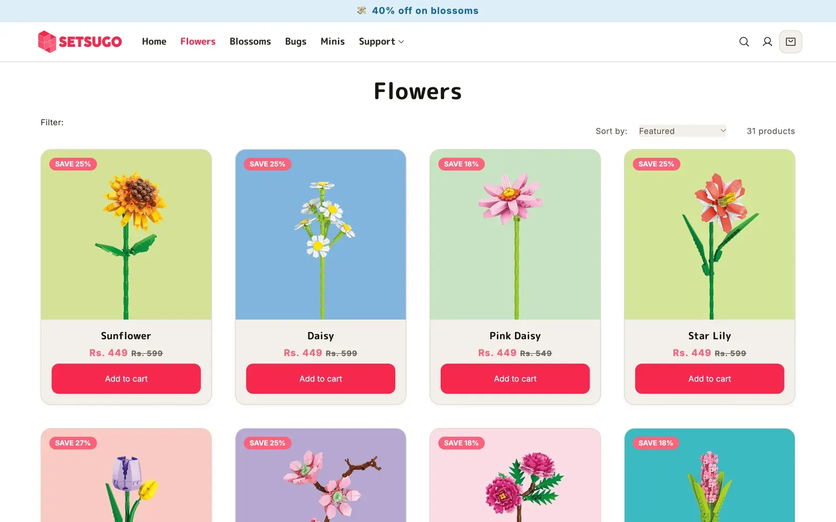Open the Bugs menu item
Viewport: 836px width, 522px height.
point(296,41)
